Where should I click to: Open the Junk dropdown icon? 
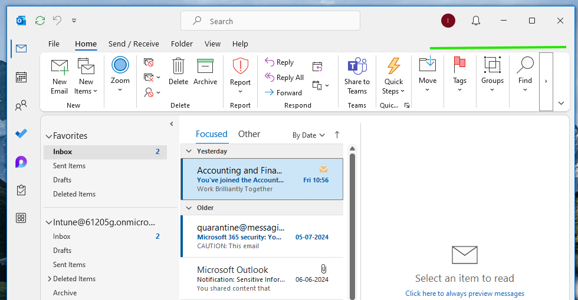pos(152,92)
